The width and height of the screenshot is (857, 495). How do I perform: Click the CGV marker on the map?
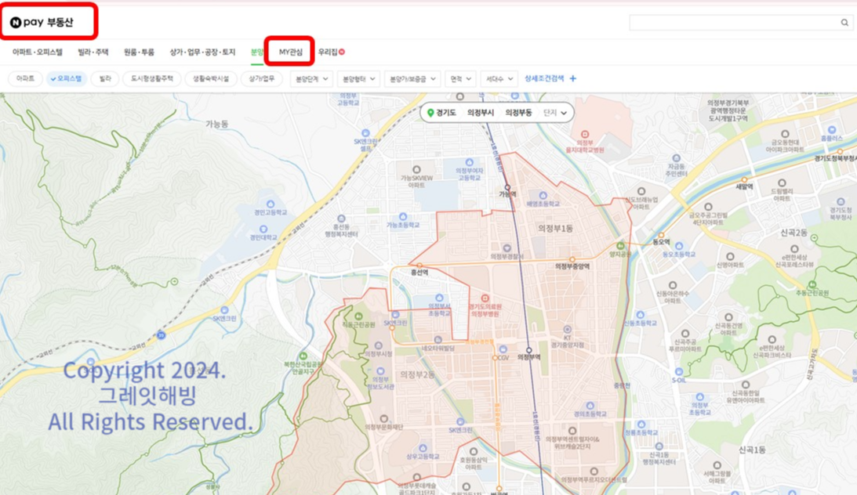tap(503, 348)
